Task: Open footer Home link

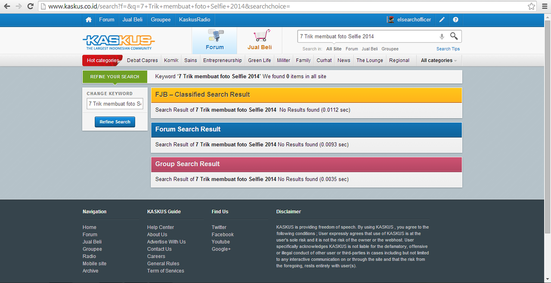Action: coord(90,228)
